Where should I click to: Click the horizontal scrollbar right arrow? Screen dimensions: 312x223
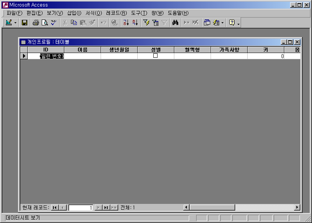click(297, 207)
